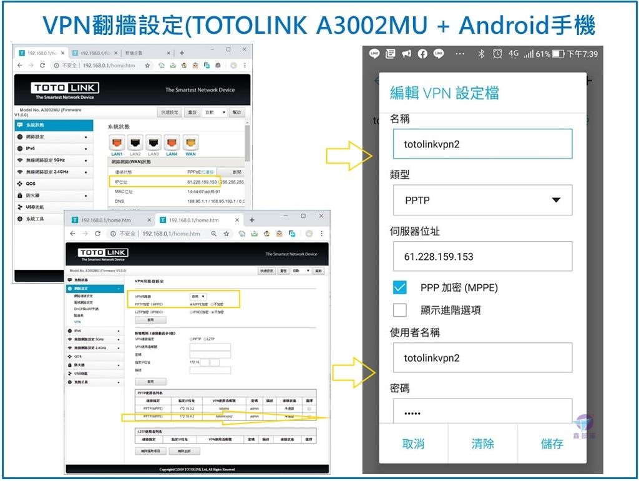Click WAN port icon on status page
Viewport: 639px width, 481px height.
[x=190, y=143]
